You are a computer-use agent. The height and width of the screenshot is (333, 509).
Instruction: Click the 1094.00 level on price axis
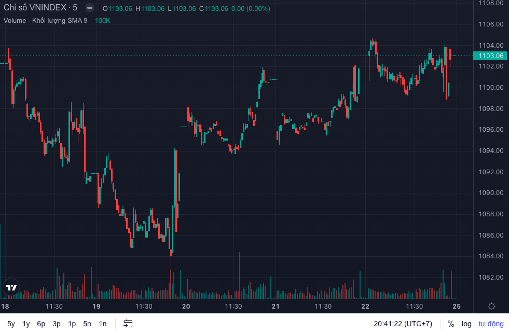pos(491,151)
